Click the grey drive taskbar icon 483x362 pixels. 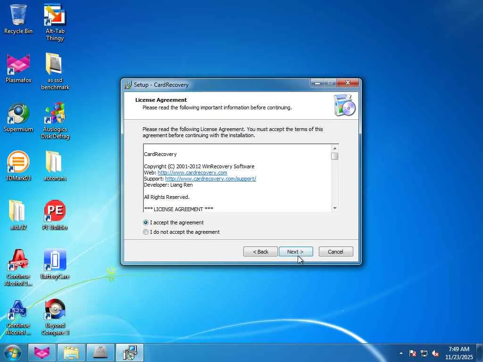(x=100, y=353)
